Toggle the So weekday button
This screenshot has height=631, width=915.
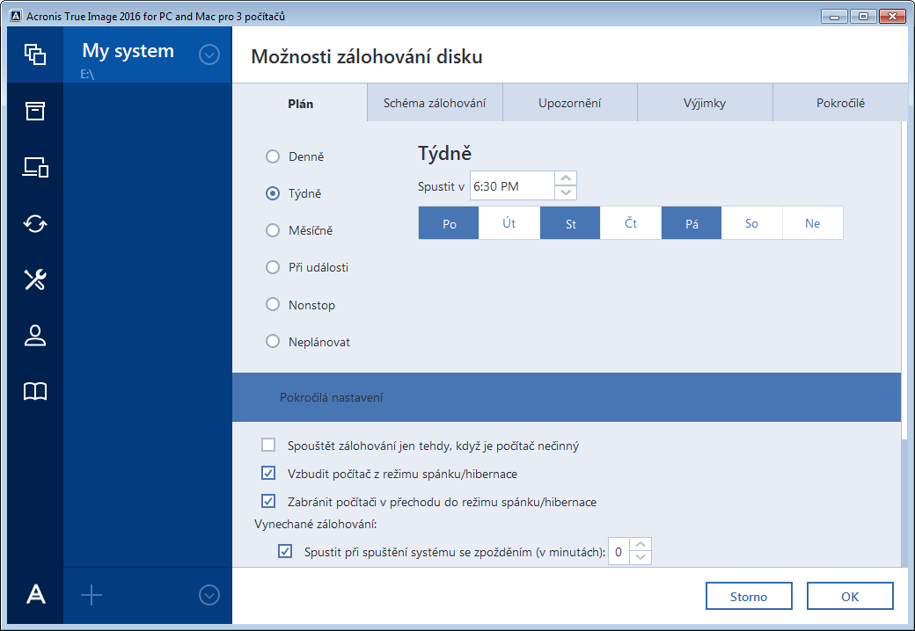pos(751,223)
